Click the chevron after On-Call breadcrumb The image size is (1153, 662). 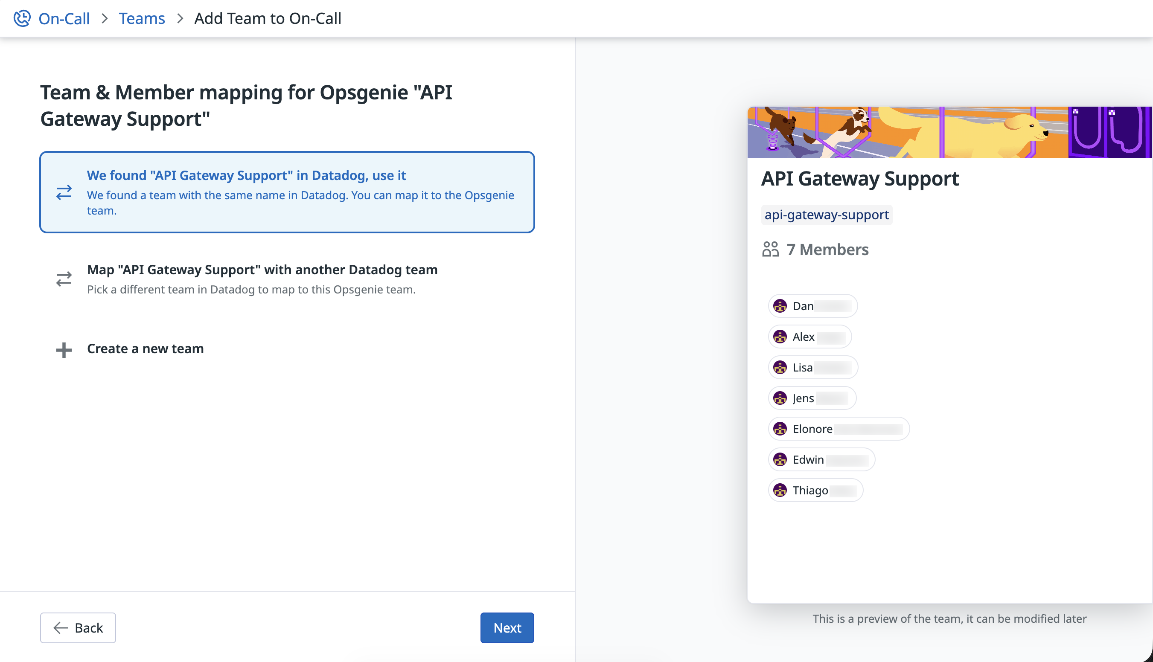click(105, 18)
